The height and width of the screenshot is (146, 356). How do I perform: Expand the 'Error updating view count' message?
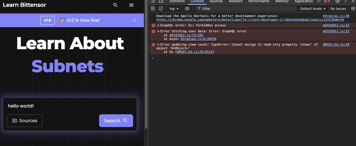pos(158,44)
